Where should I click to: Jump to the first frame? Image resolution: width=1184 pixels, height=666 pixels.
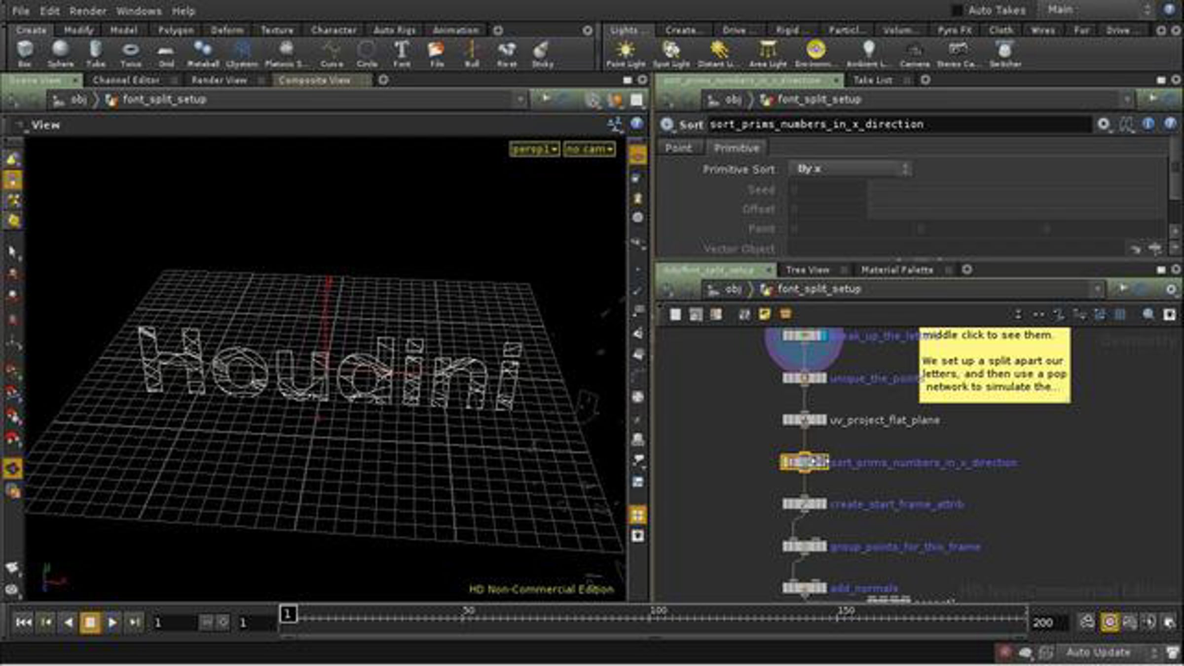[x=23, y=622]
